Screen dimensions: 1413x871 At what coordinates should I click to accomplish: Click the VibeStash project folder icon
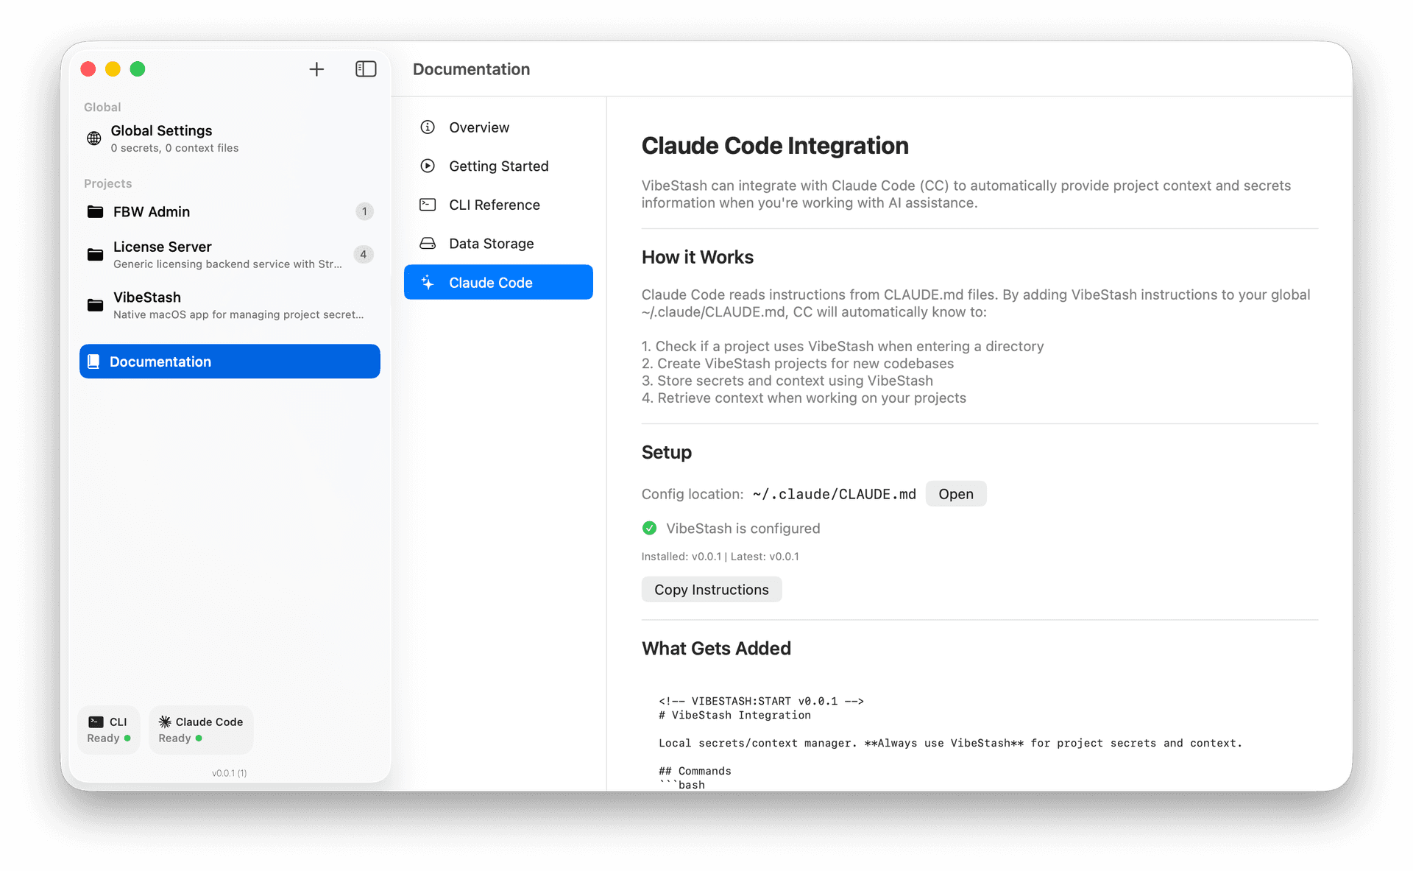(96, 305)
